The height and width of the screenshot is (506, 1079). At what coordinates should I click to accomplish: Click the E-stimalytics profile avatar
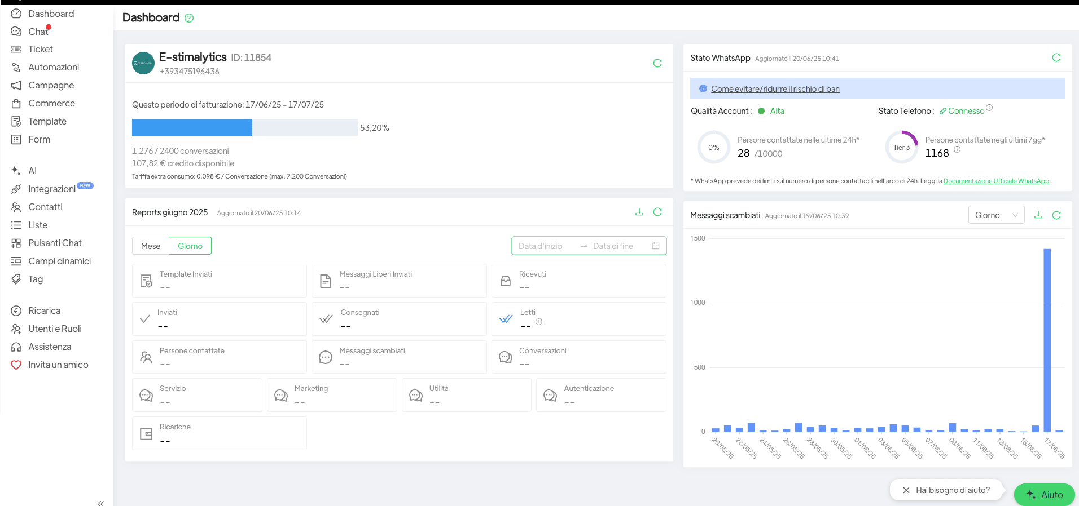coord(143,63)
